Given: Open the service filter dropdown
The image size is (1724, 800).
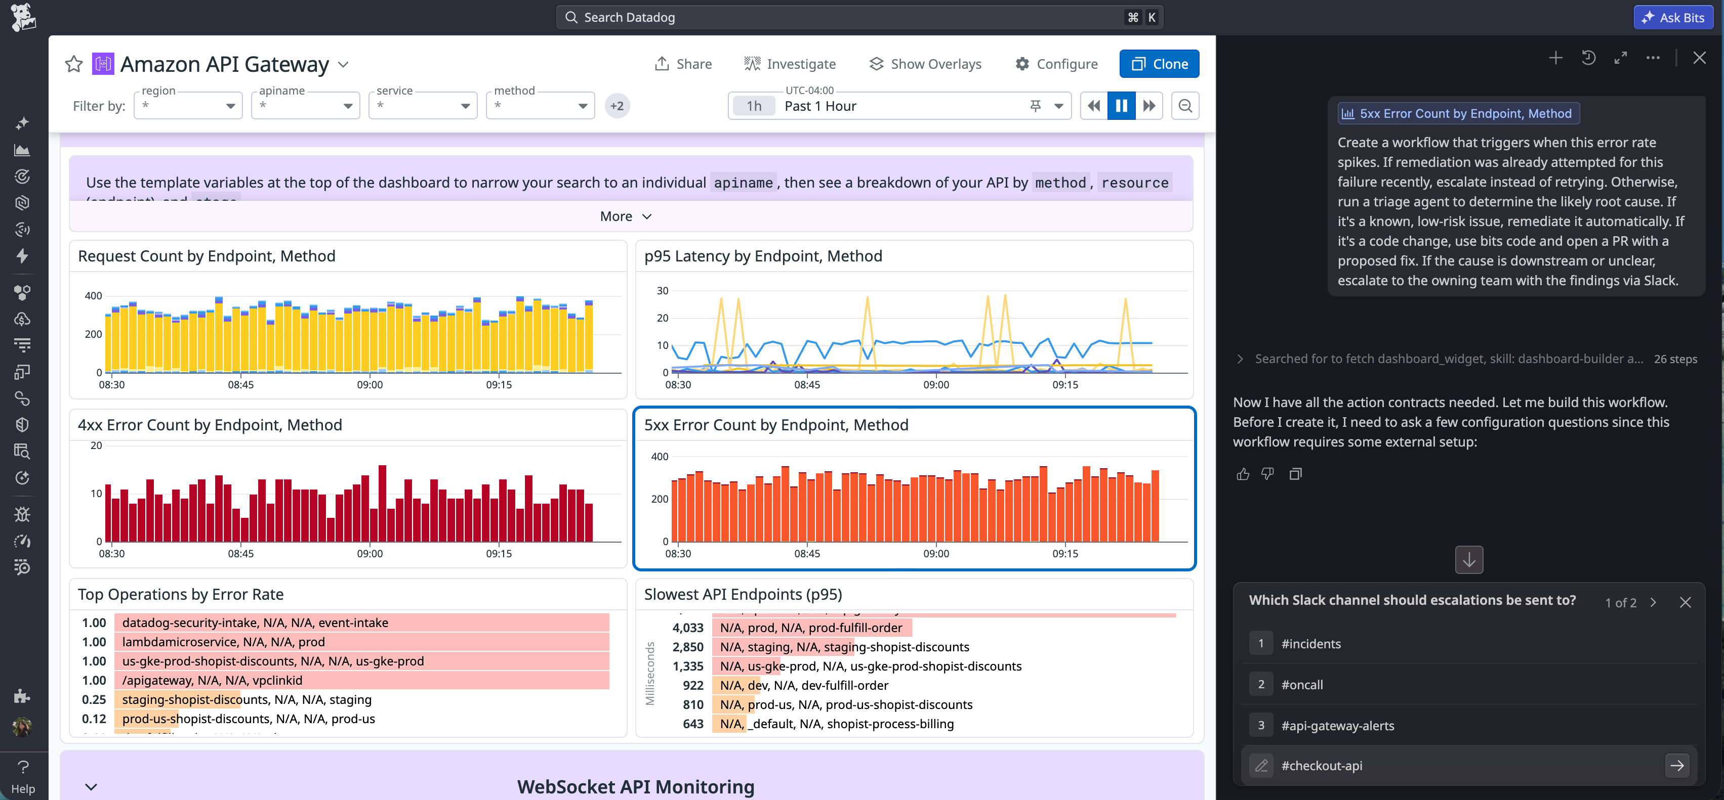Looking at the screenshot, I should pyautogui.click(x=423, y=106).
